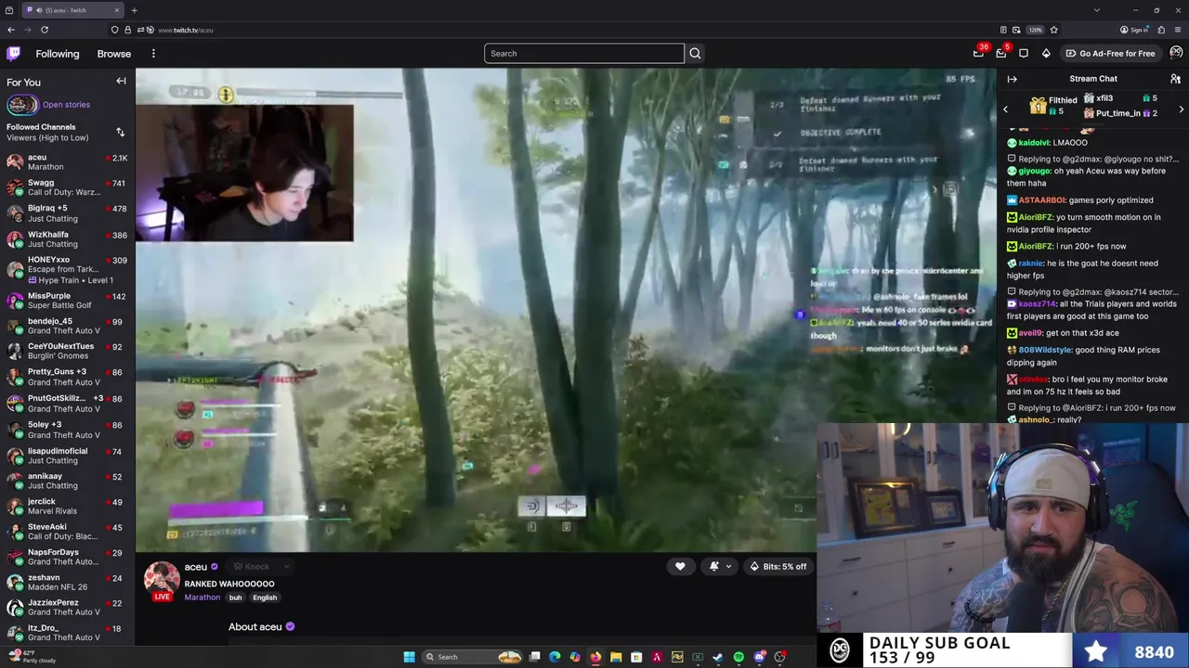Follow aceu with the heart button
This screenshot has height=668, width=1189.
[x=680, y=567]
